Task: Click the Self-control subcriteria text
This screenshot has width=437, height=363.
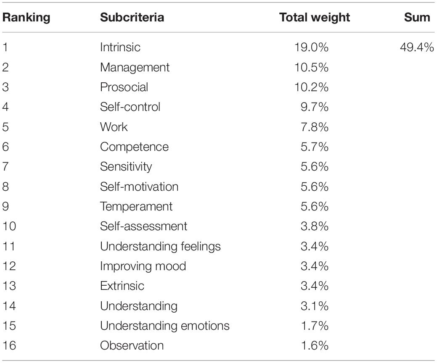Action: coord(130,107)
